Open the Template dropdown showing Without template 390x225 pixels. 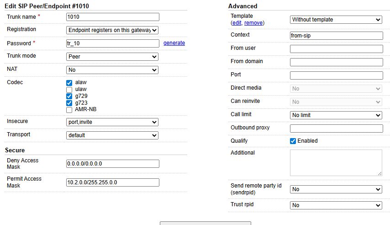pyautogui.click(x=336, y=20)
